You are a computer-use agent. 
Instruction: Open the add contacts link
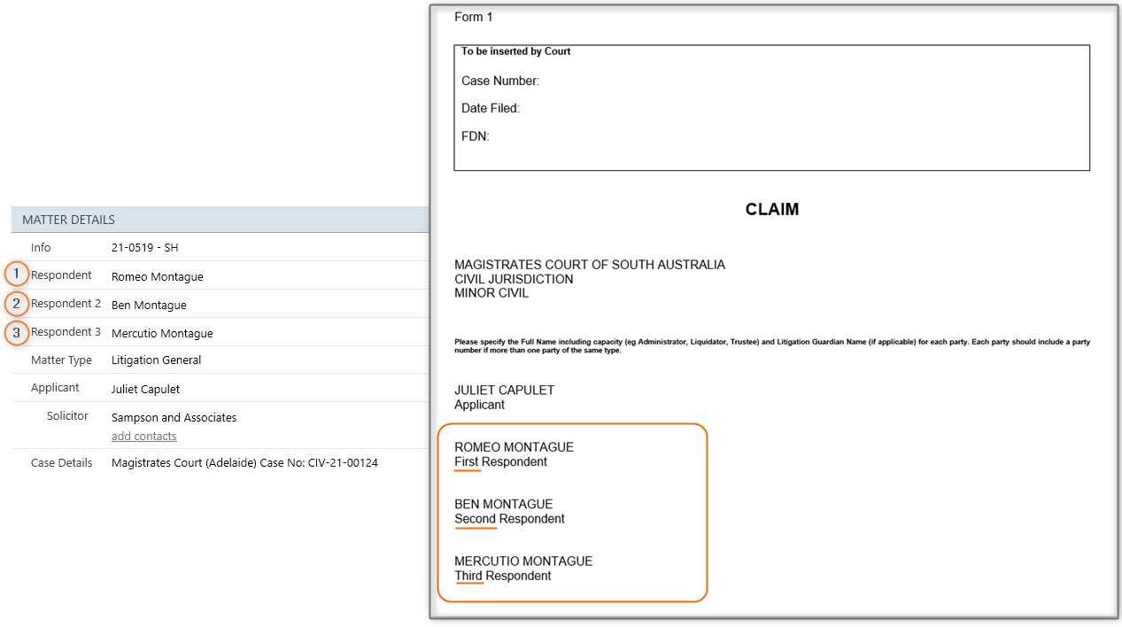tap(143, 437)
